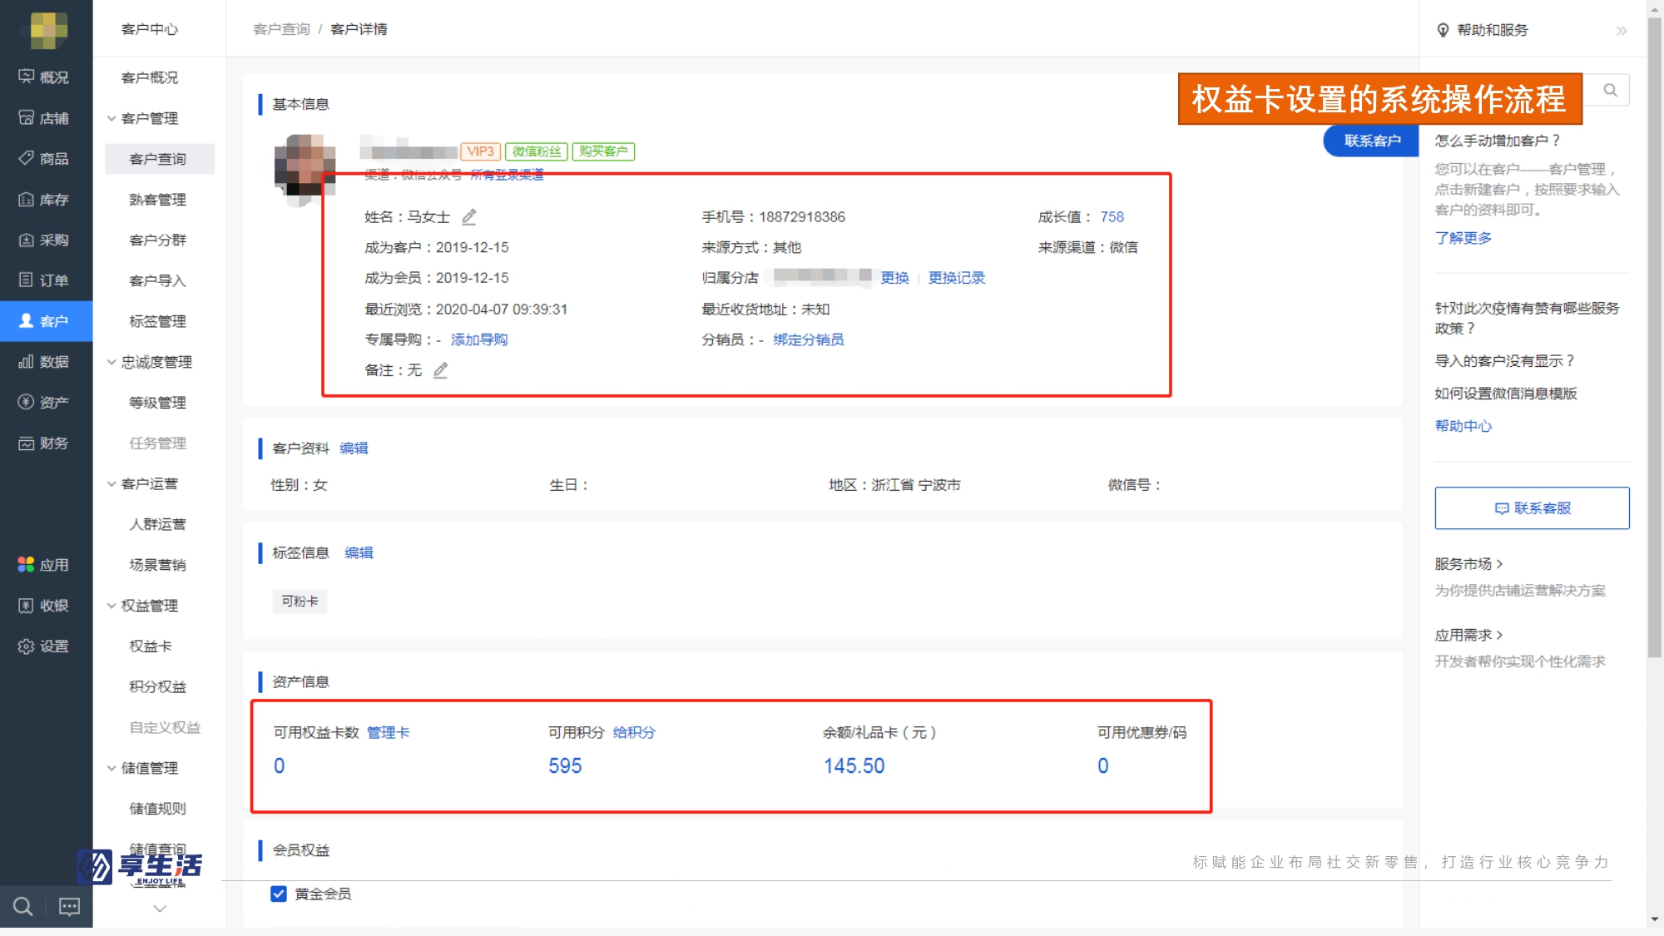
Task: Open the 应用 apps sidebar item
Action: coord(45,565)
